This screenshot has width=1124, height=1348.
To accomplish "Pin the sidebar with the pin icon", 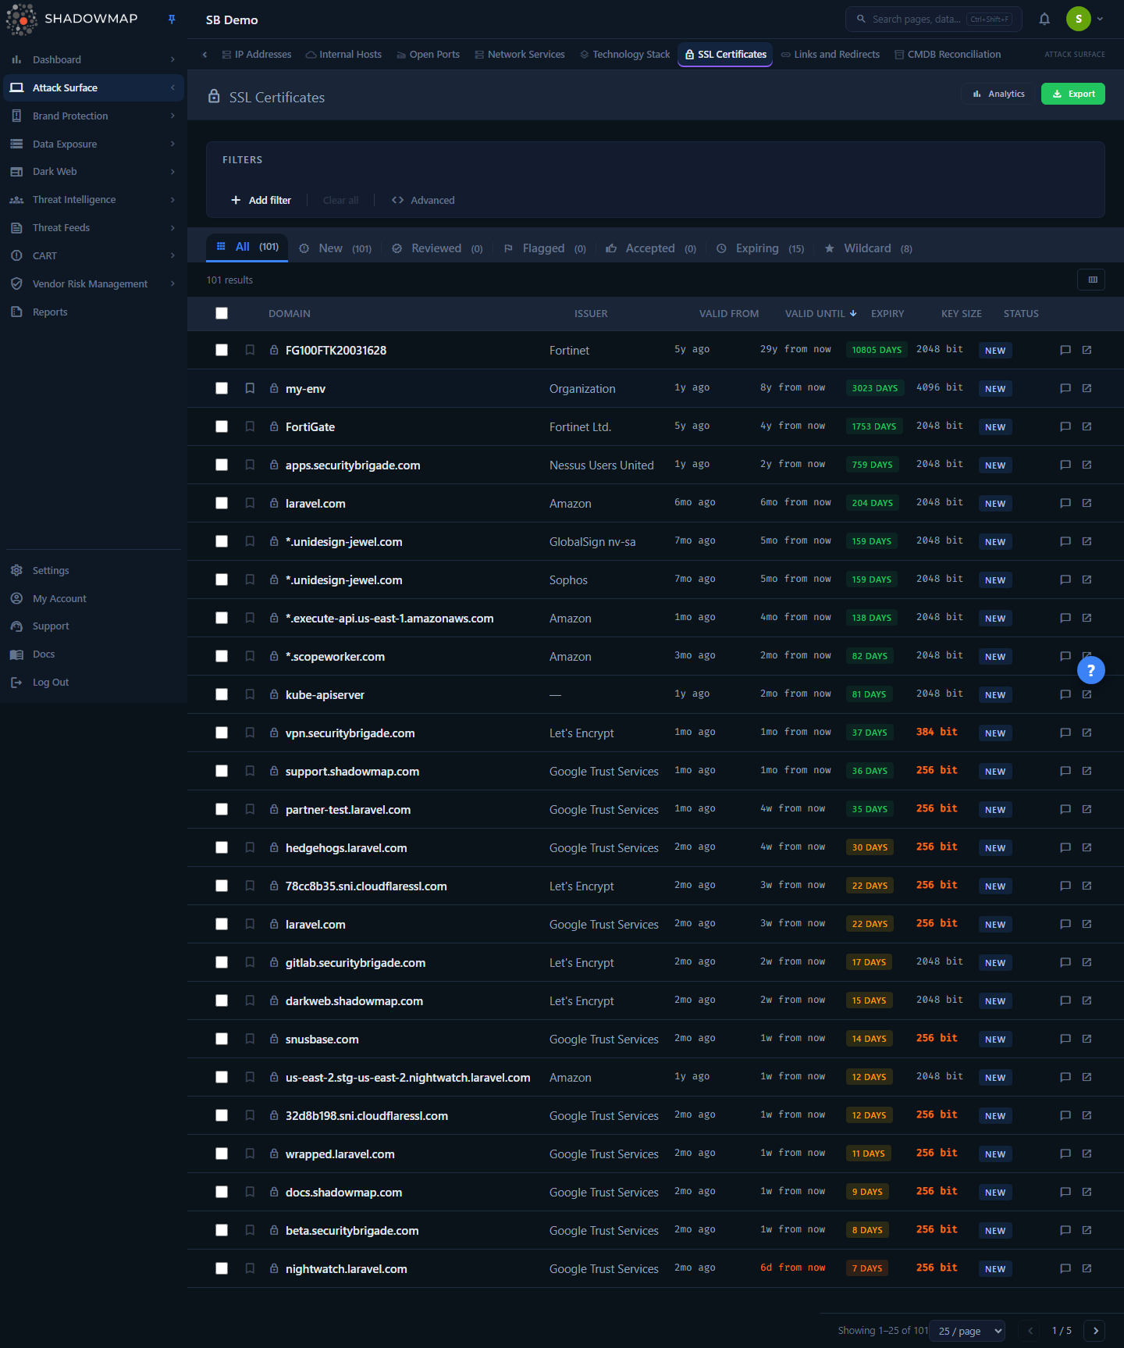I will click(x=172, y=20).
